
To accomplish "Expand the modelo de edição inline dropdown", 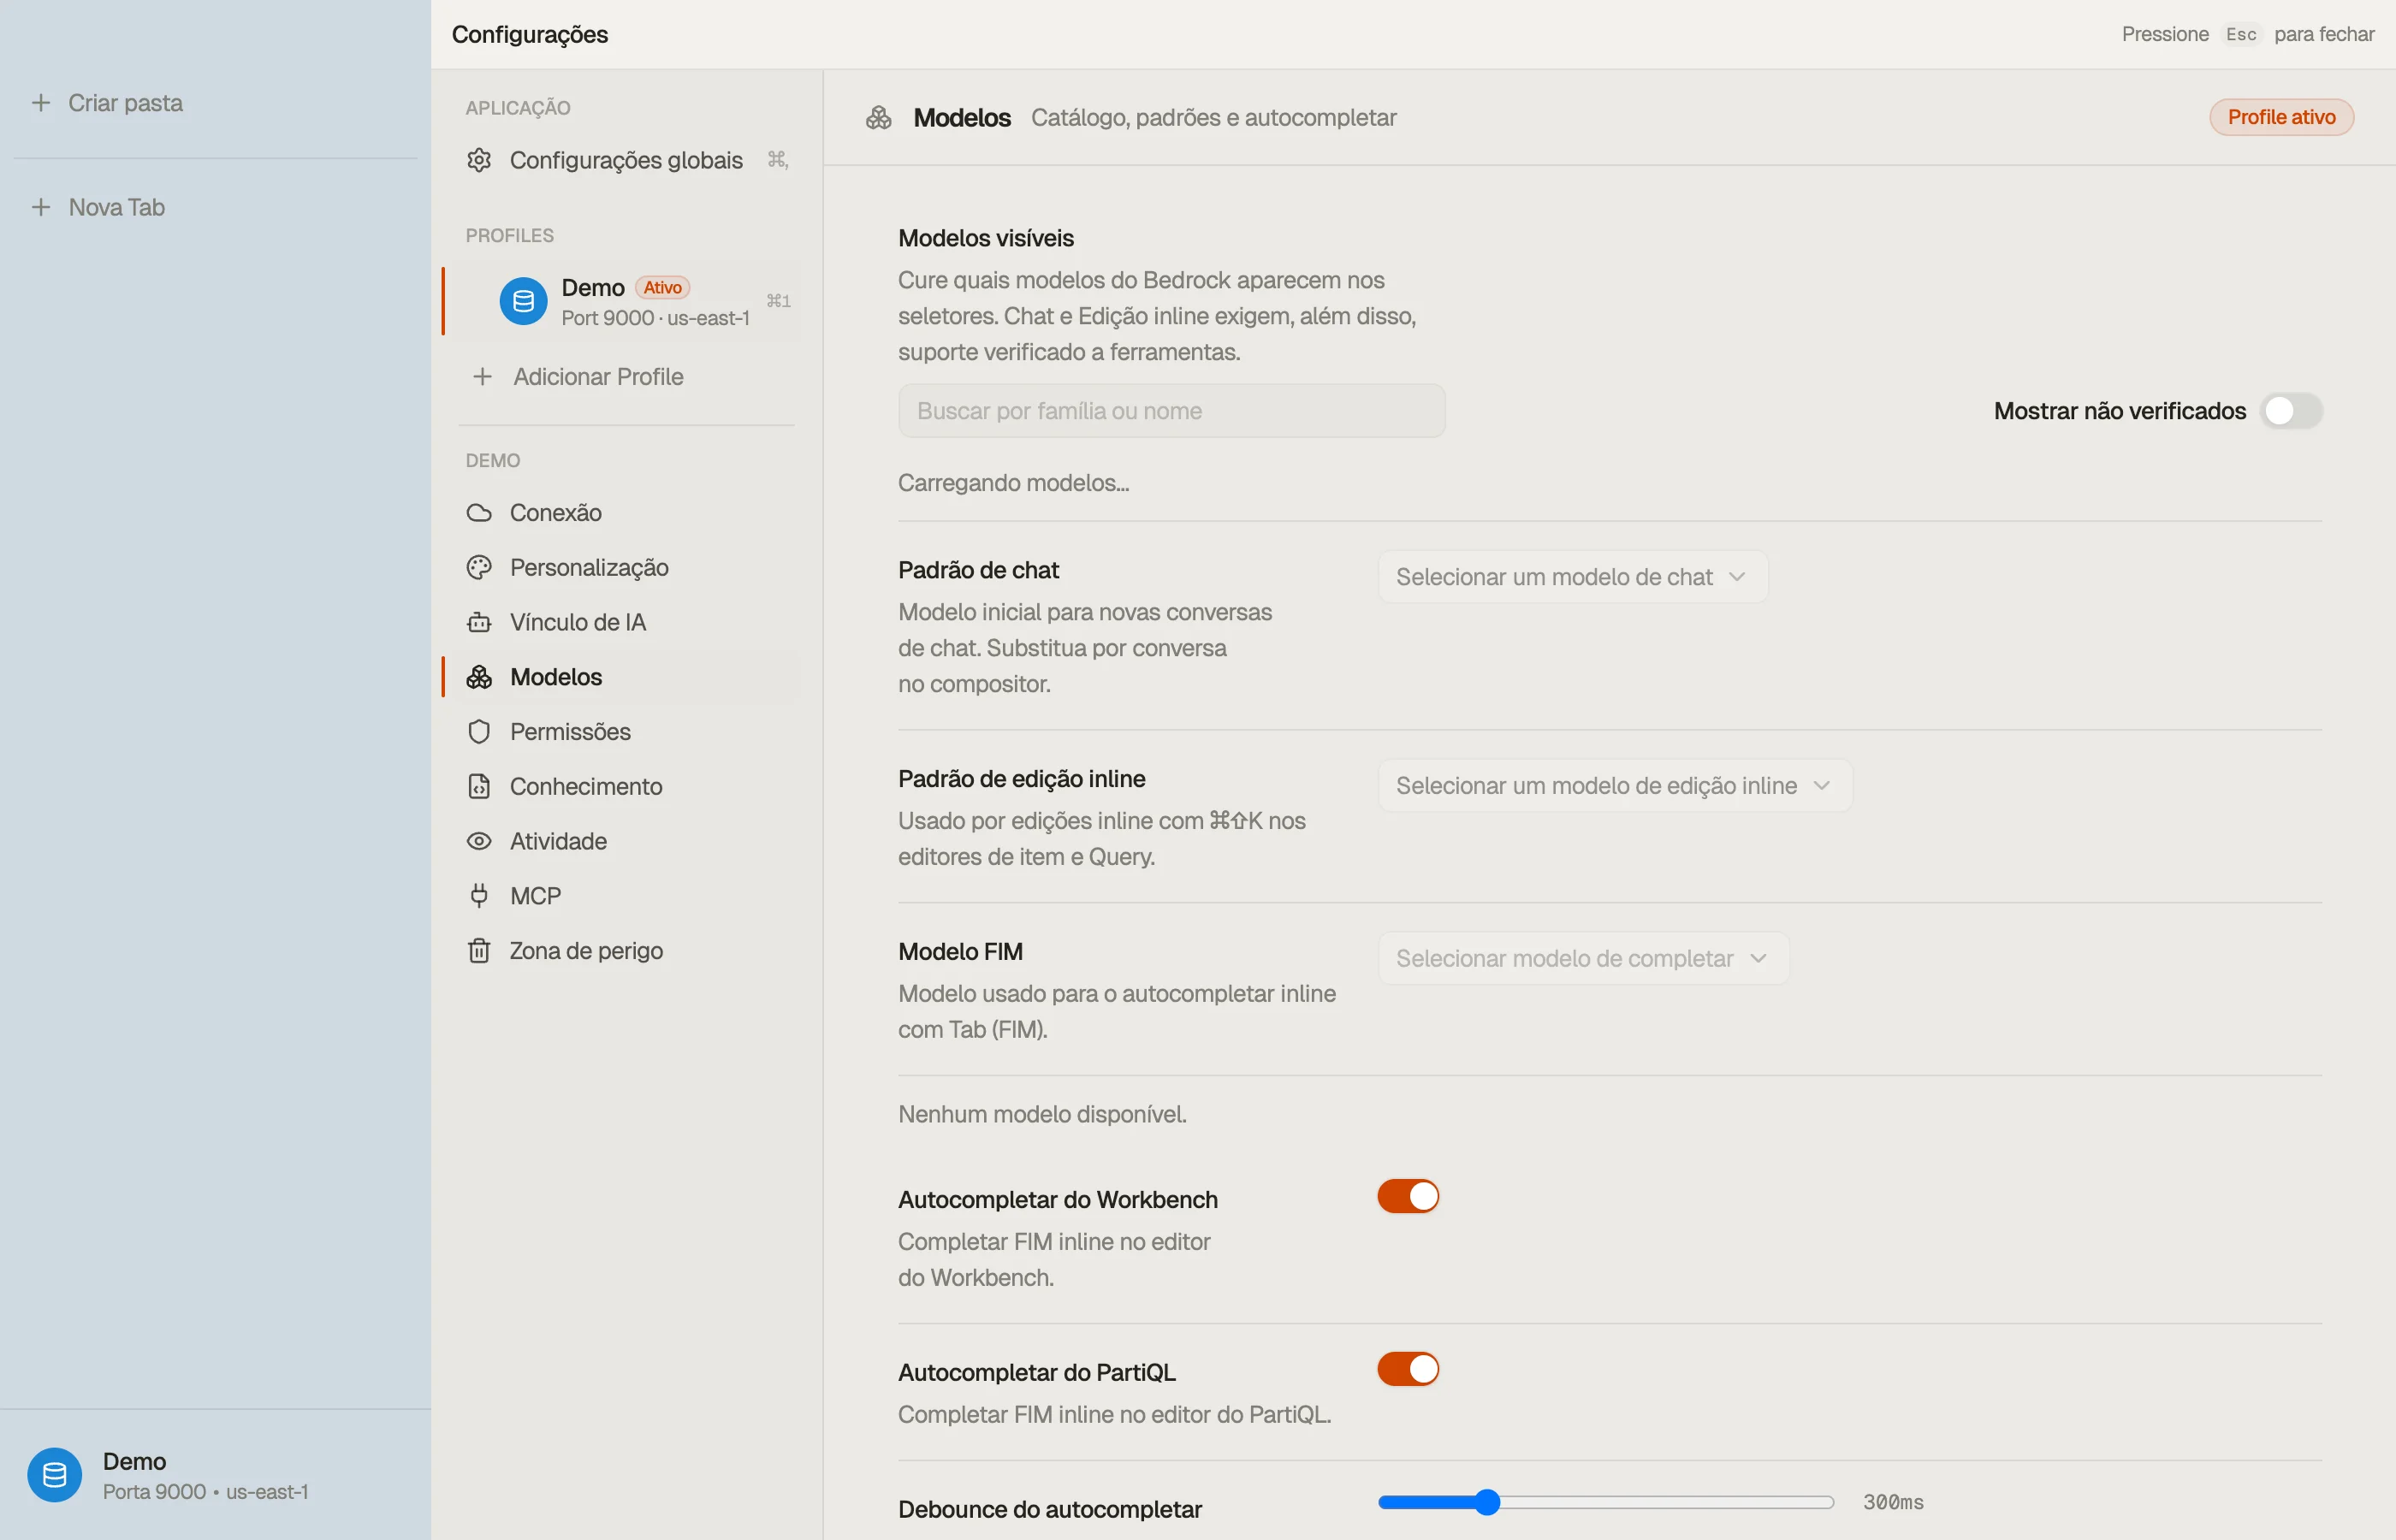I will [x=1615, y=786].
